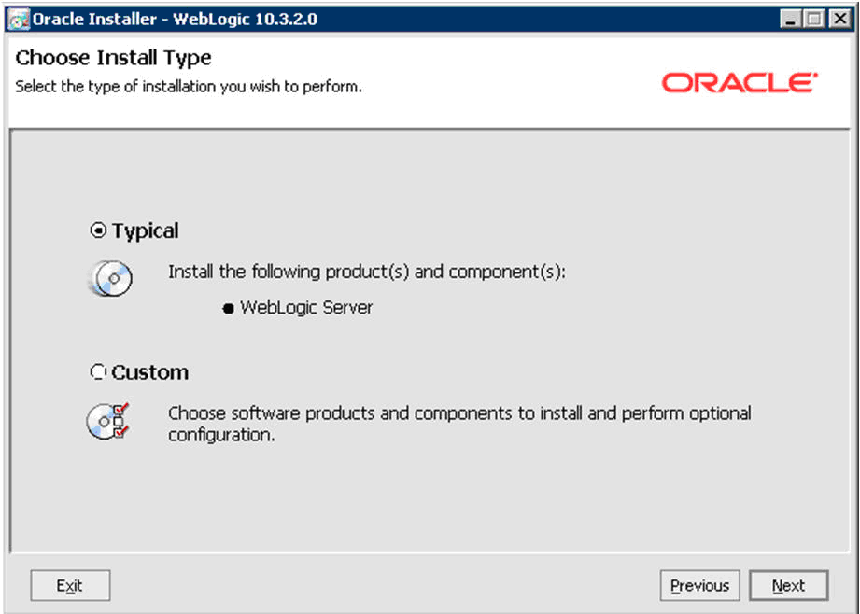The image size is (860, 614).
Task: Click the 'Choose software products and components' description
Action: pyautogui.click(x=459, y=424)
